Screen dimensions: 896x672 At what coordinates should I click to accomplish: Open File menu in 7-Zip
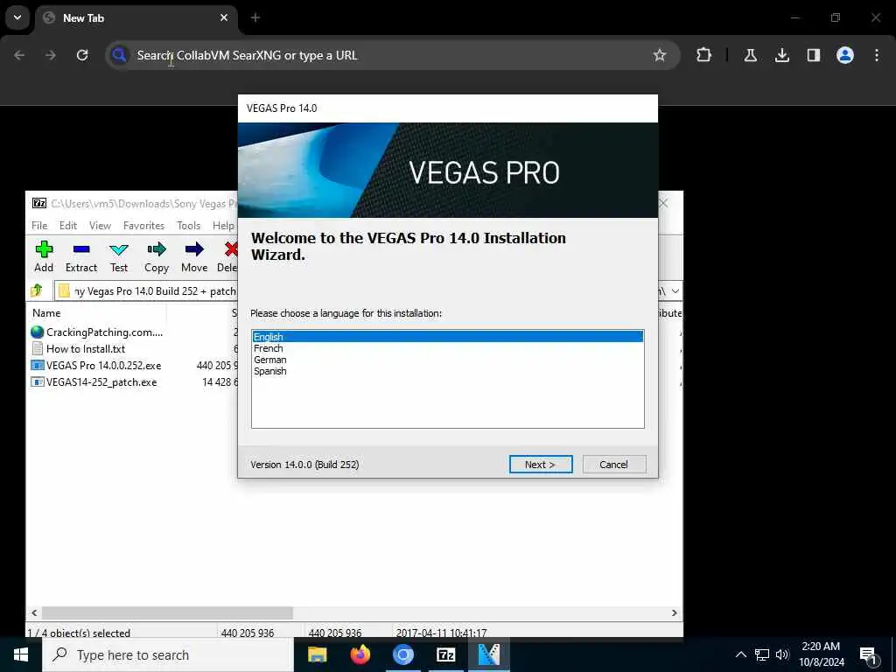coord(39,226)
